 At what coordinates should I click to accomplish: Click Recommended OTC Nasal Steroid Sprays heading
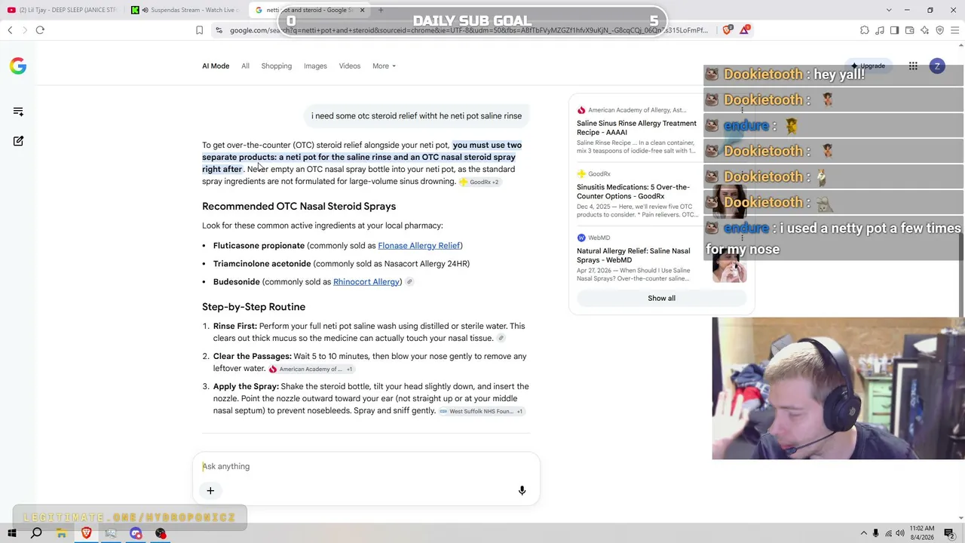click(299, 207)
